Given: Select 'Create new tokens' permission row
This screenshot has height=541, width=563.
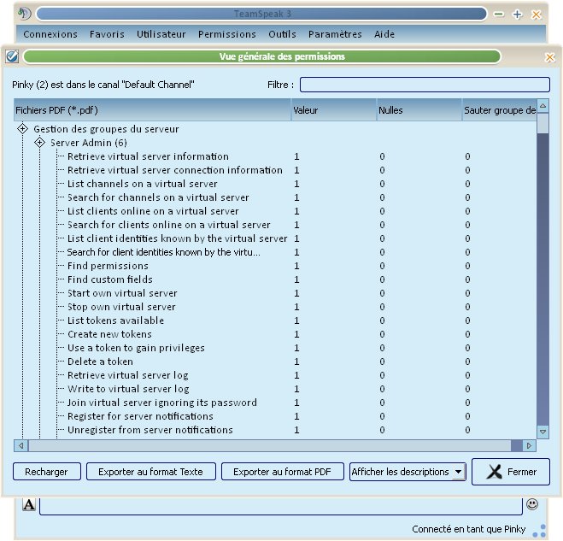Looking at the screenshot, I should point(109,334).
